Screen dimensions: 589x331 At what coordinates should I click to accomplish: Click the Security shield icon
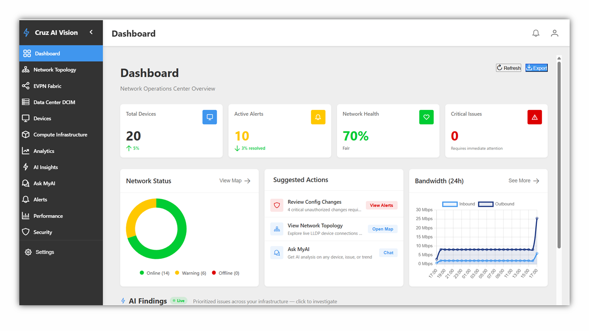(26, 232)
